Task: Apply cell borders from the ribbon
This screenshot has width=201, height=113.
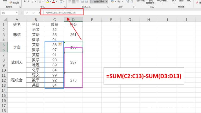Action: tap(40, 1)
